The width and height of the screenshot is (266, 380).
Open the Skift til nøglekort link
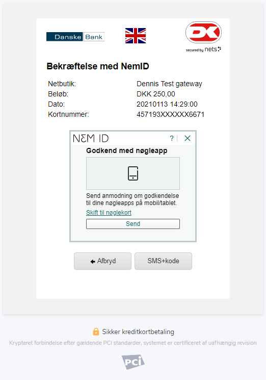pyautogui.click(x=109, y=213)
